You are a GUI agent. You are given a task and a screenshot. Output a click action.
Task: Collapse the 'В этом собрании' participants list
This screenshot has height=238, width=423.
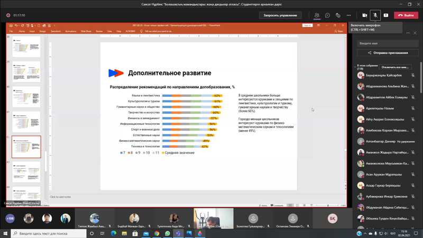(355, 67)
